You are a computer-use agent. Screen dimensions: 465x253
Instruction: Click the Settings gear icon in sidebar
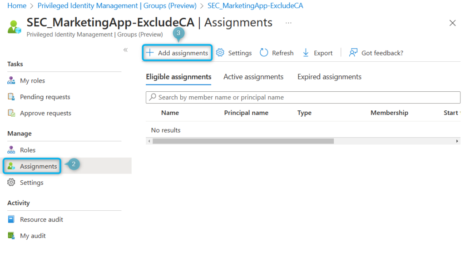tap(11, 183)
